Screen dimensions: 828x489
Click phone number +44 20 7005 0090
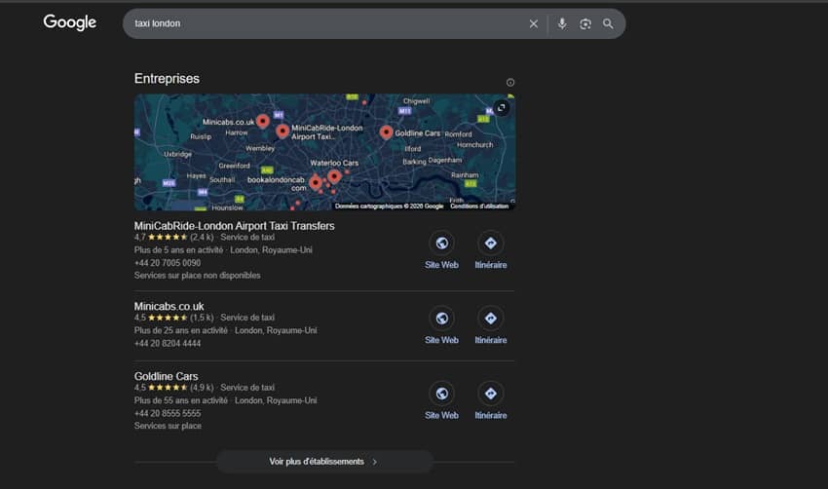point(168,262)
